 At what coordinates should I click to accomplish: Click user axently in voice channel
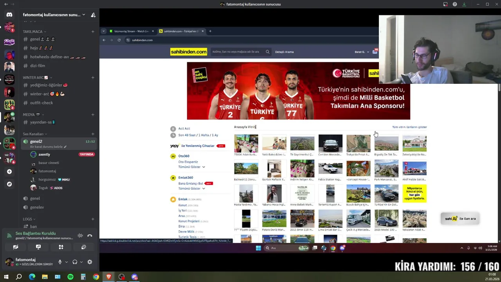(44, 154)
